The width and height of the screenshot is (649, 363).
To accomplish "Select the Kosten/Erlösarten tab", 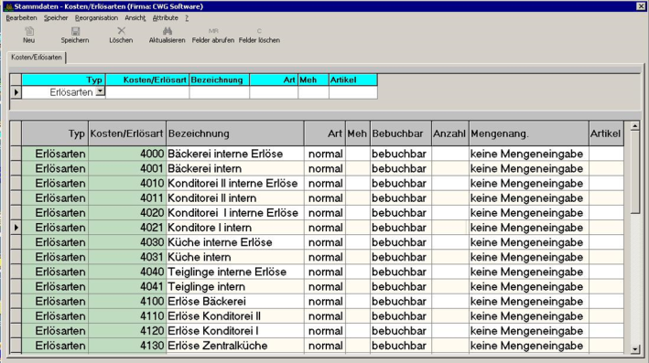I will pos(37,58).
